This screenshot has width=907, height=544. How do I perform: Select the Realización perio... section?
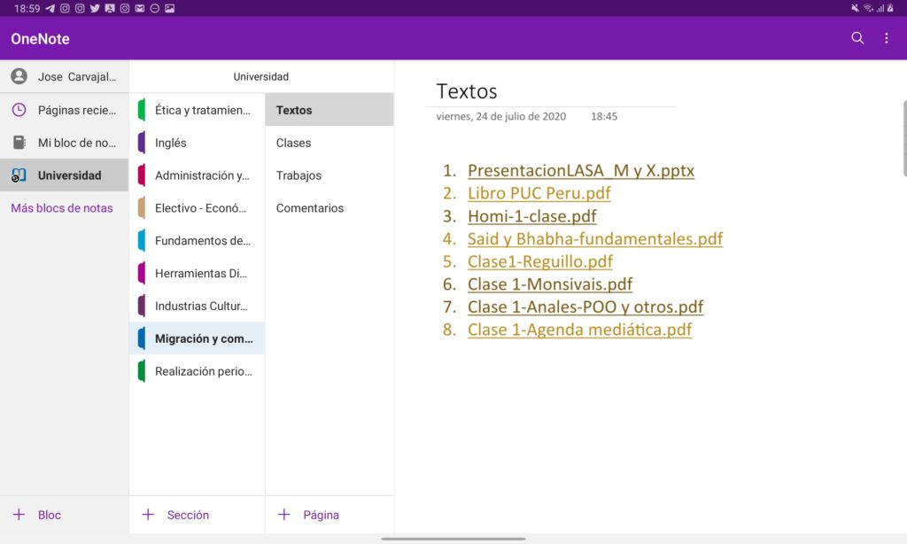(x=198, y=371)
